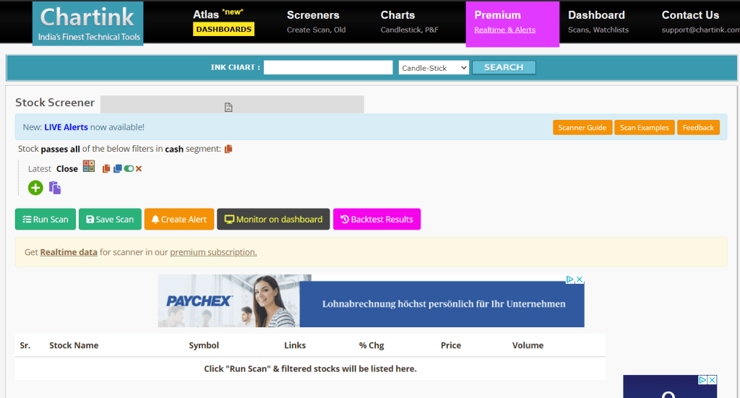Click inside the Ink Chart search field

pyautogui.click(x=328, y=67)
